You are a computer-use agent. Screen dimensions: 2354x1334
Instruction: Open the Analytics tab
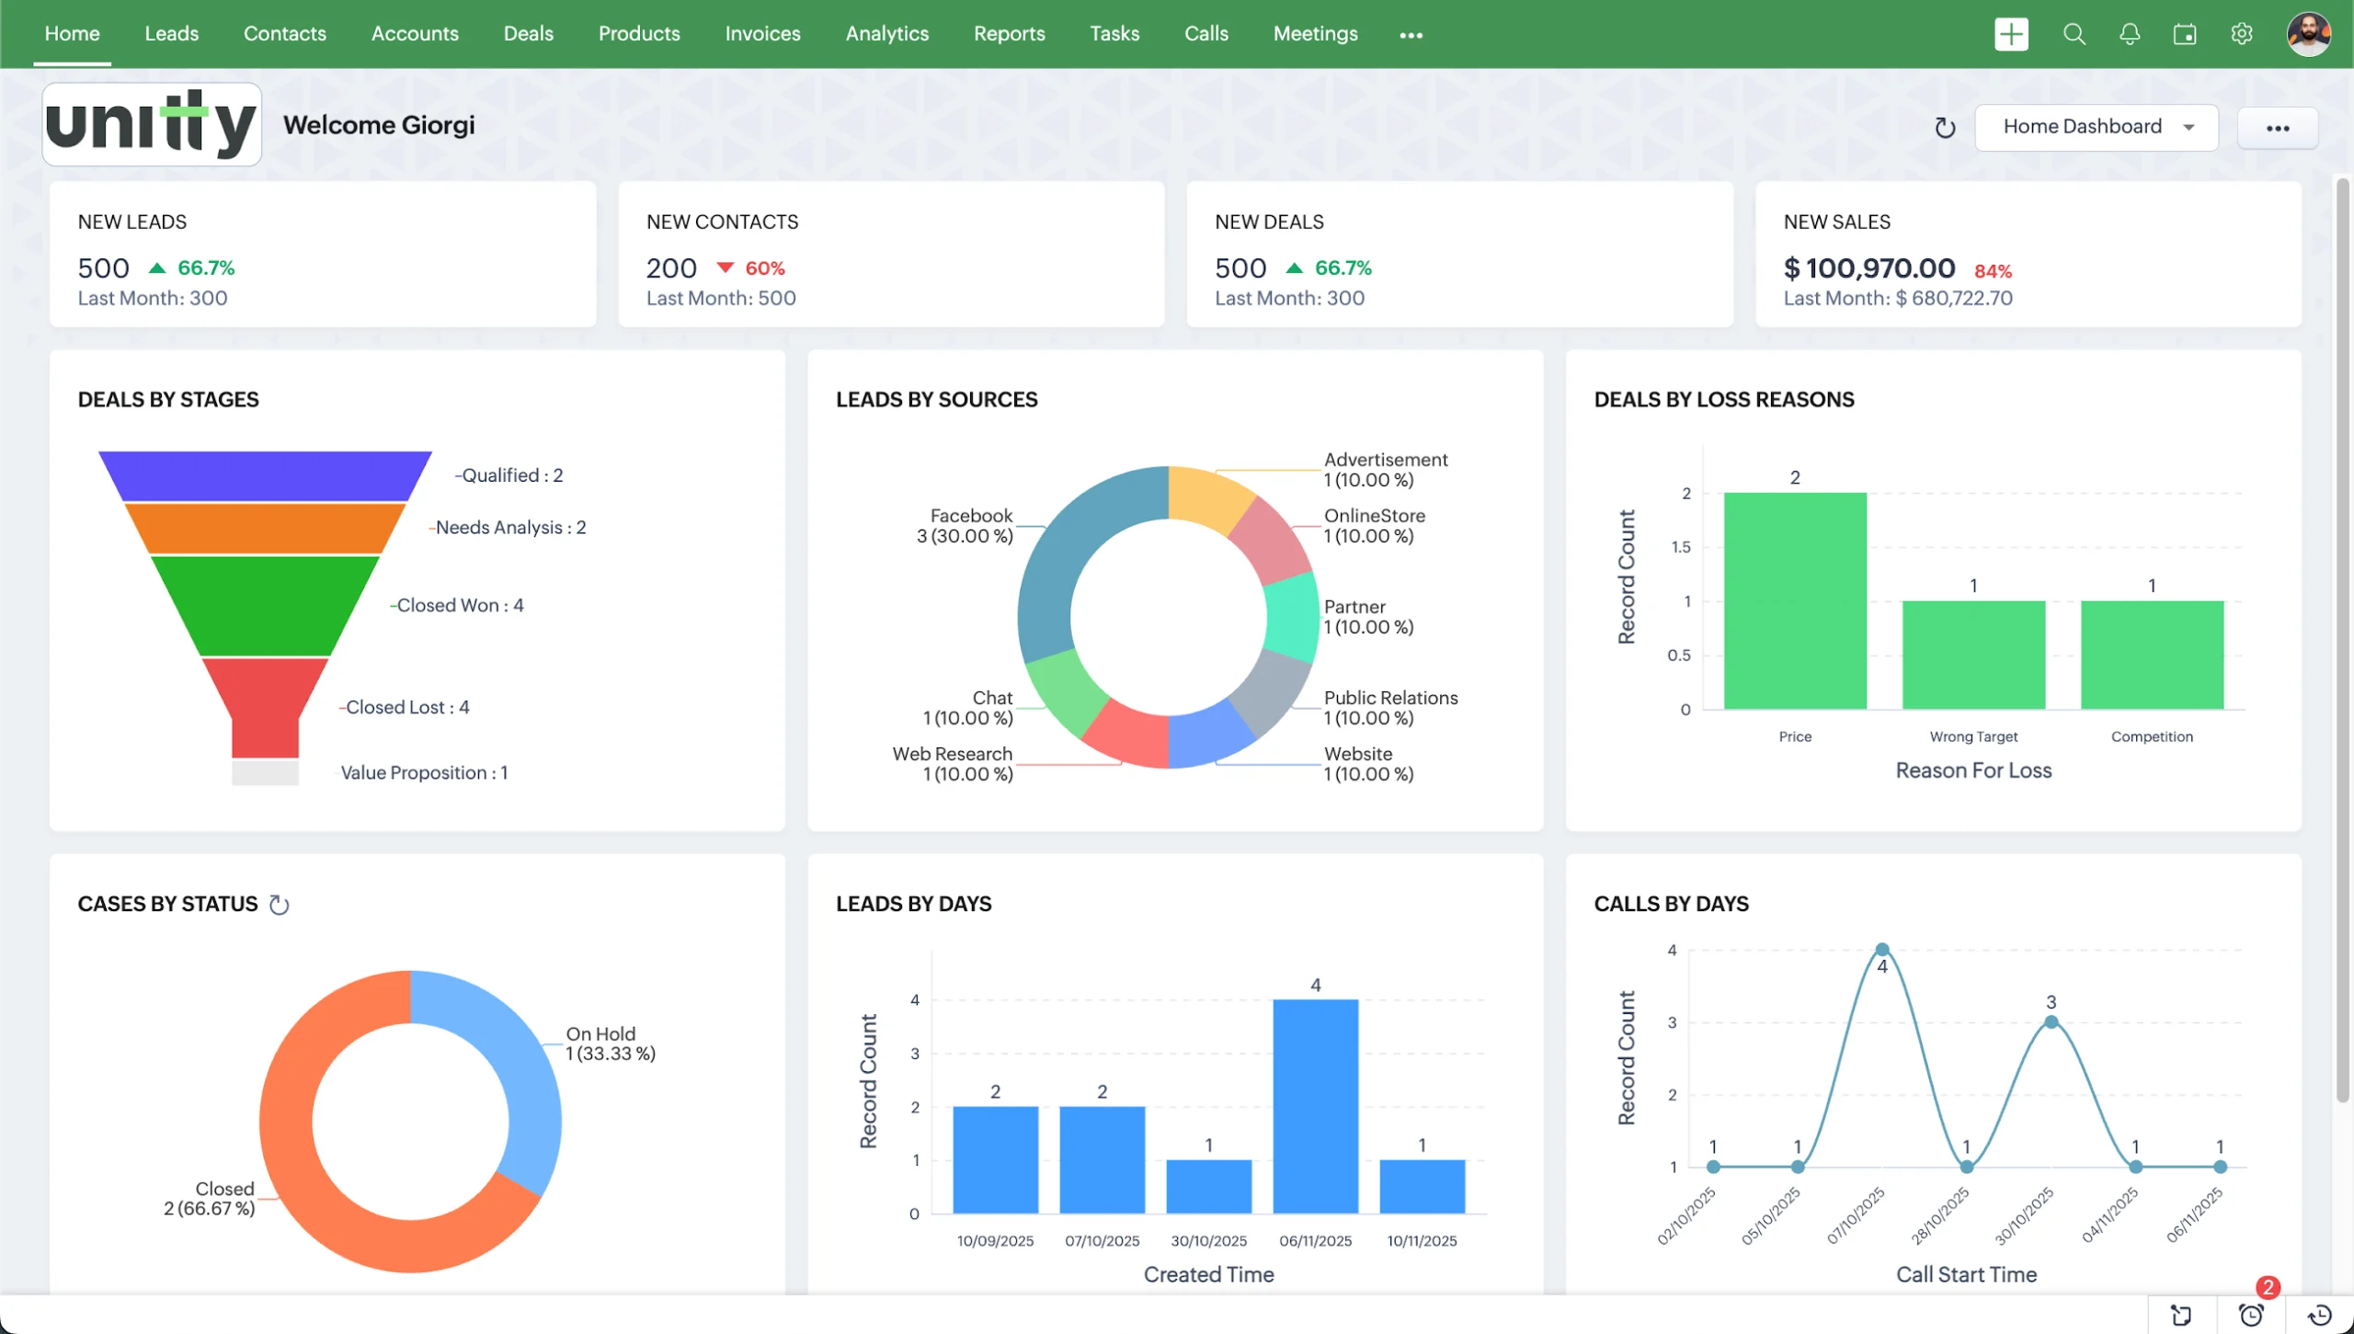coord(887,34)
